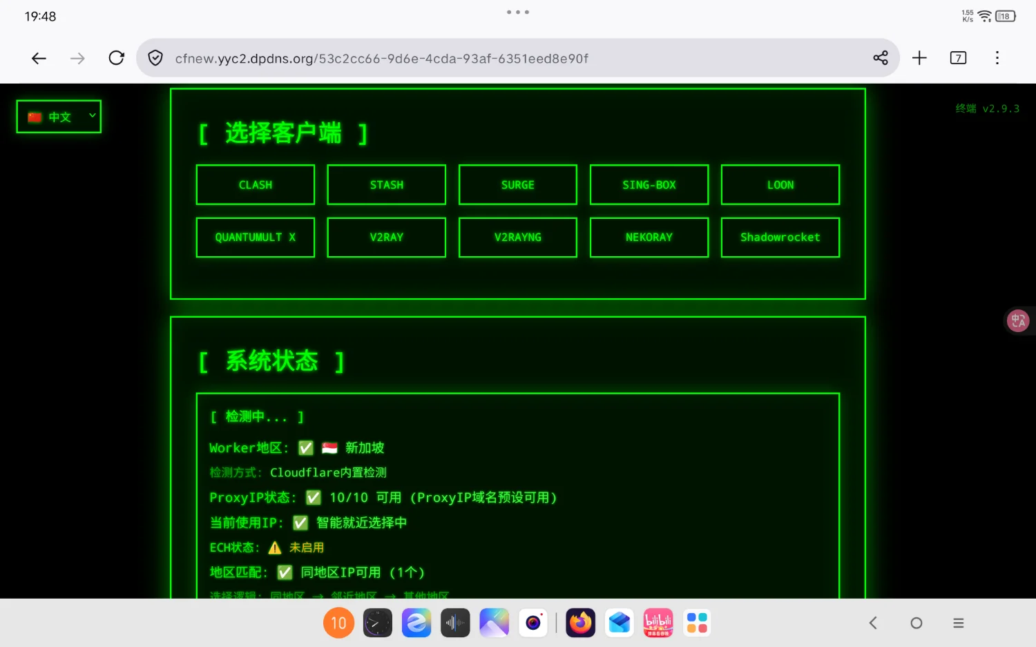Open the system recents menu
The image size is (1036, 647).
959,623
